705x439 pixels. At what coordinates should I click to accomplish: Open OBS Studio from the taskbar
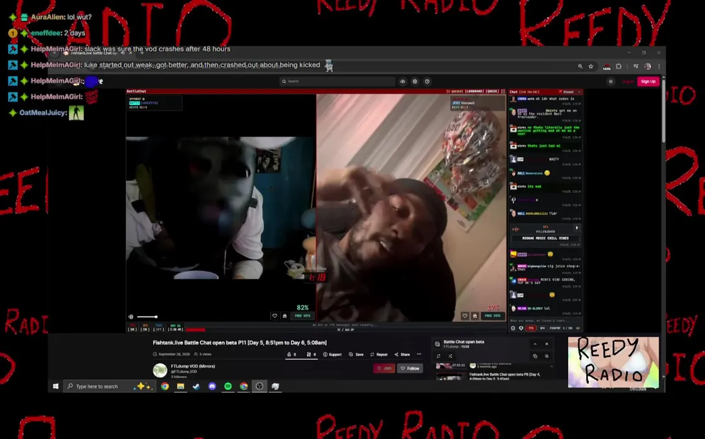[260, 386]
